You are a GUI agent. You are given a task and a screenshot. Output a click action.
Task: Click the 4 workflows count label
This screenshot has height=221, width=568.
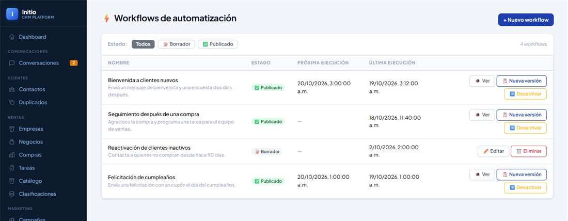[533, 44]
